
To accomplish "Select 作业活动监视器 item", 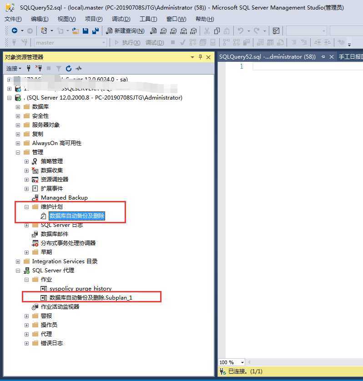I will tap(60, 306).
